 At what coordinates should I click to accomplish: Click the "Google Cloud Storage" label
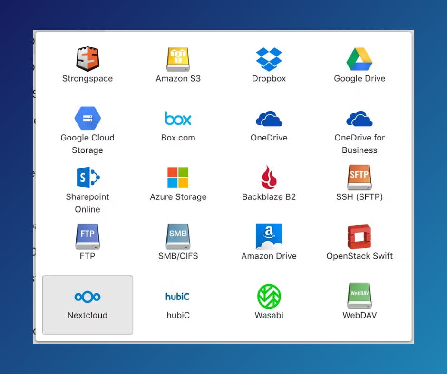(x=87, y=144)
